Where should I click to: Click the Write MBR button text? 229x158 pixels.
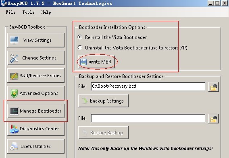pyautogui.click(x=100, y=62)
